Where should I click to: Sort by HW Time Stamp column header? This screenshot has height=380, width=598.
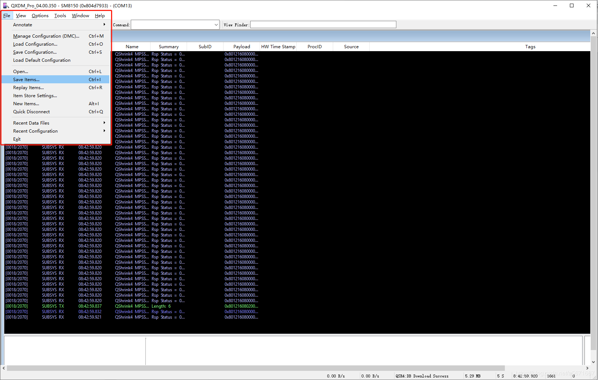coord(278,47)
